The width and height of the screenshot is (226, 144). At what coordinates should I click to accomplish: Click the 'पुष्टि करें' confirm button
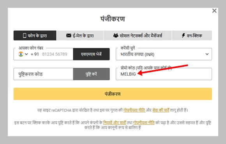click(x=92, y=74)
